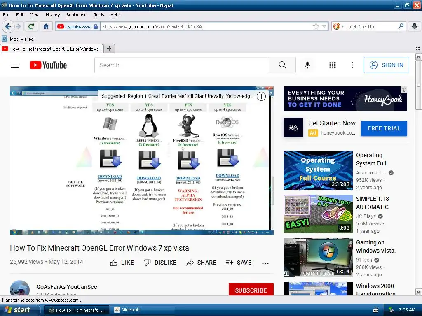Open the Academic L... channel name

370,173
